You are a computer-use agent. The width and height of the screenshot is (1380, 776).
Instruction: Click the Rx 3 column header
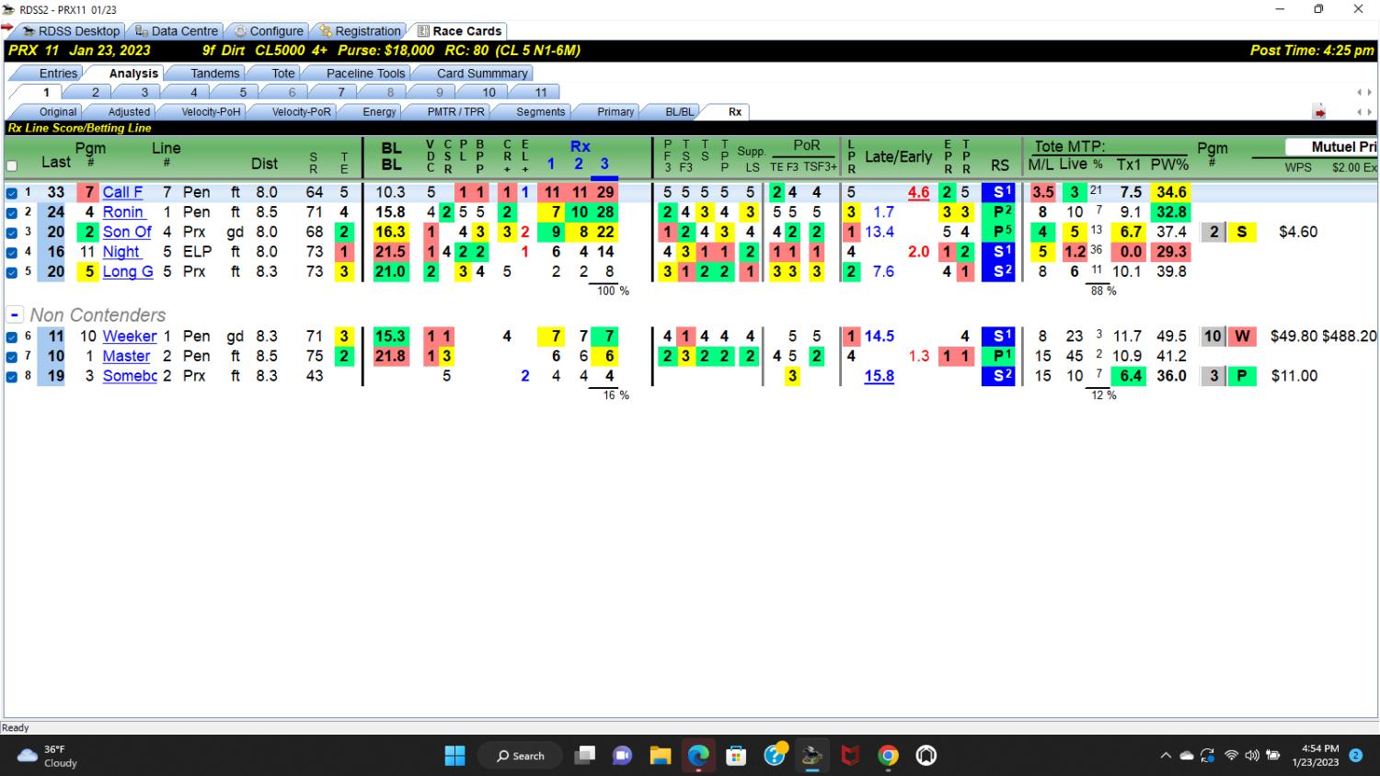pos(604,164)
